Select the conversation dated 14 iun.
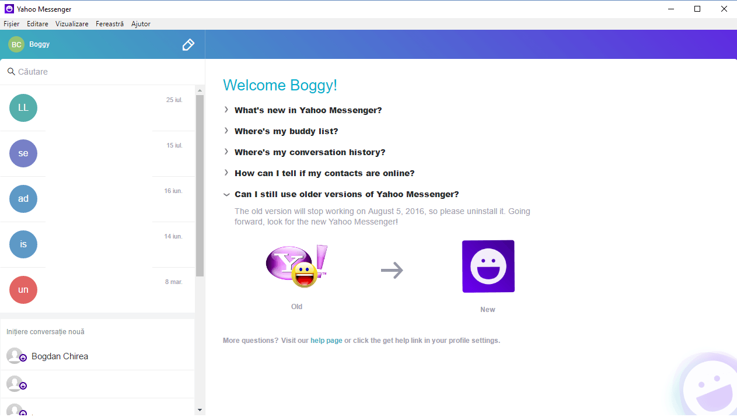 [x=97, y=244]
